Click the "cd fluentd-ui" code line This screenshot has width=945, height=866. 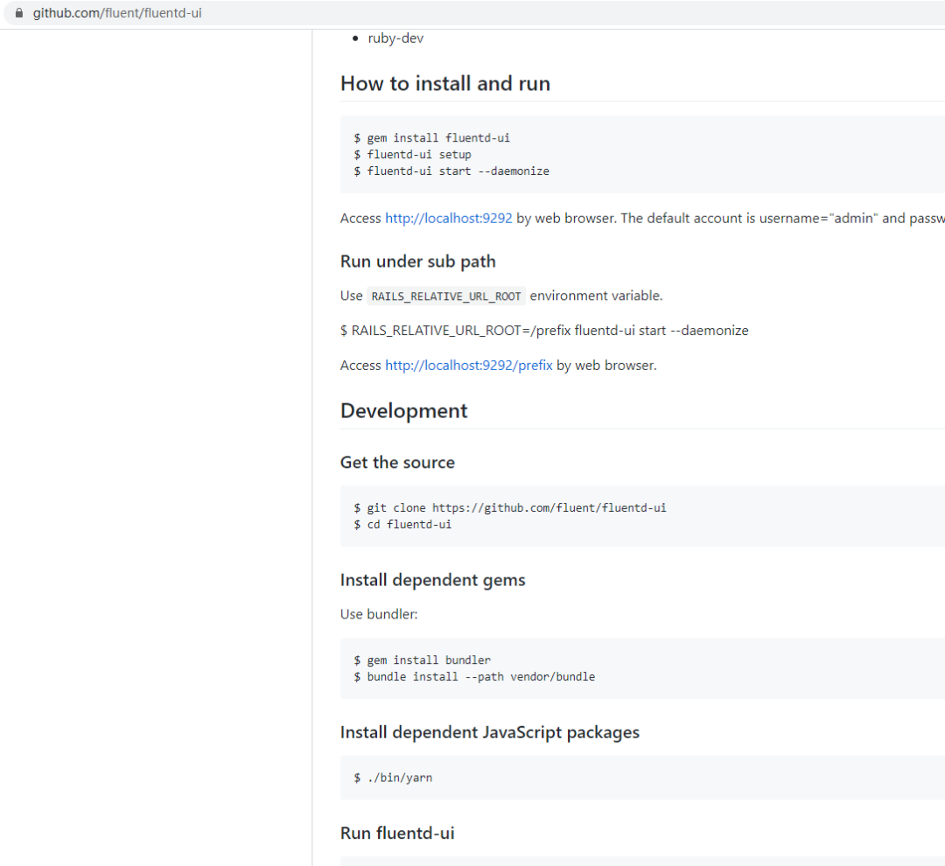402,524
